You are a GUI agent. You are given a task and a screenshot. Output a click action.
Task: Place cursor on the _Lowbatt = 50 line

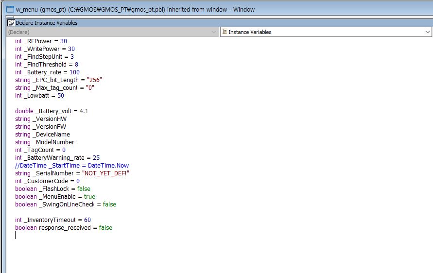click(39, 96)
